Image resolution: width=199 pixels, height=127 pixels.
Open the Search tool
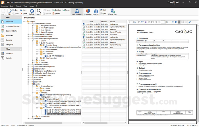pos(39,12)
